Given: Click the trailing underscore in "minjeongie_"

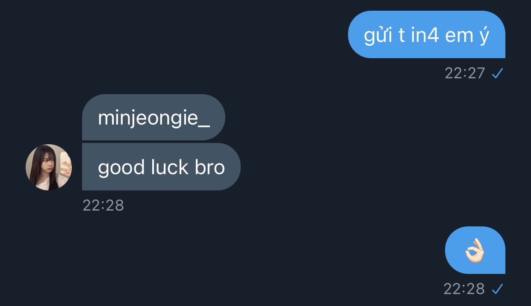Looking at the screenshot, I should (204, 126).
